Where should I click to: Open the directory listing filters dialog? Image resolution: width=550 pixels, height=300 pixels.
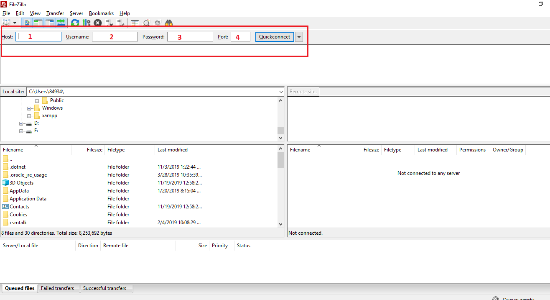pyautogui.click(x=135, y=23)
